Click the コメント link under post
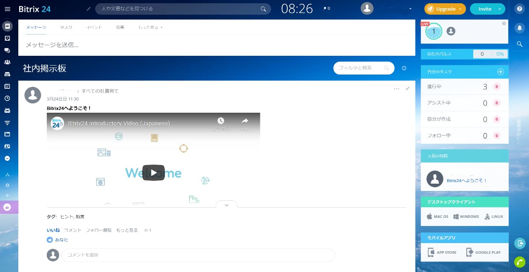The width and height of the screenshot is (529, 272). [x=72, y=230]
